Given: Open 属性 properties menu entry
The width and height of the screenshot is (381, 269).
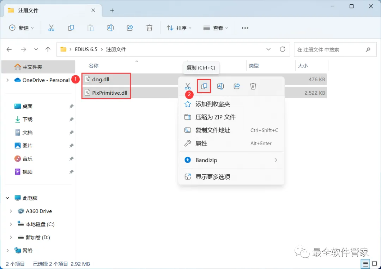Looking at the screenshot, I should (231, 144).
